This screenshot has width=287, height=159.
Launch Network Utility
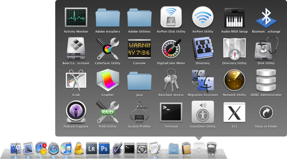pyautogui.click(x=234, y=80)
